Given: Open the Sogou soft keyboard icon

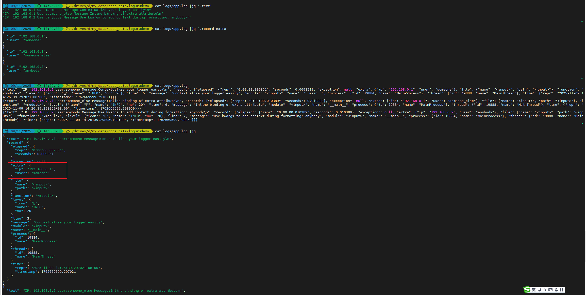Looking at the screenshot, I should [x=550, y=290].
